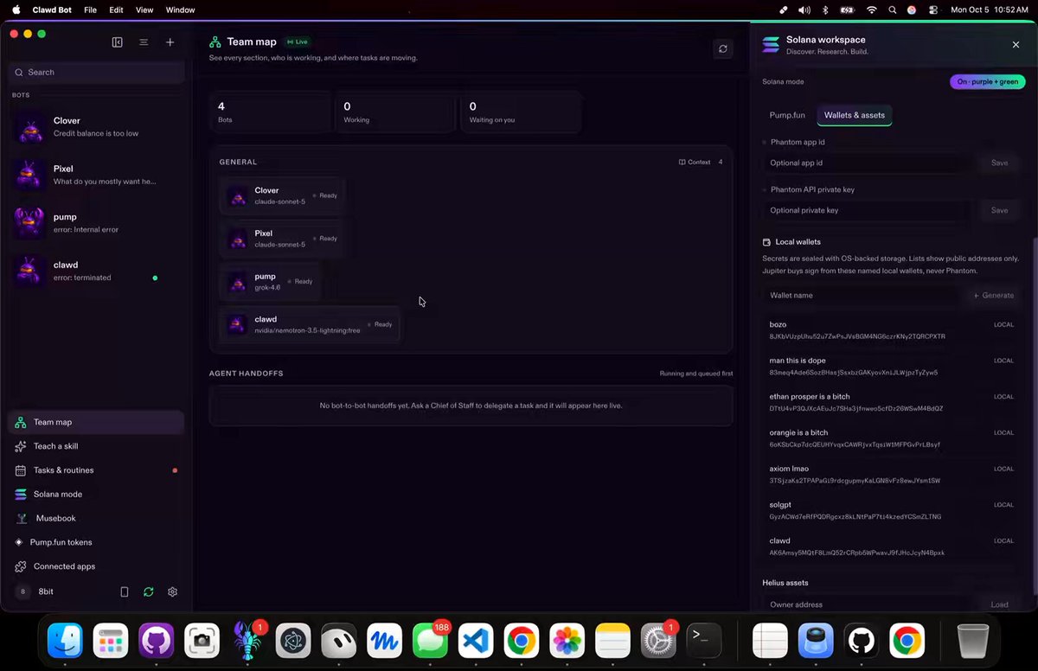The image size is (1038, 671).
Task: Click the list view icon above the search box
Action: (x=144, y=42)
